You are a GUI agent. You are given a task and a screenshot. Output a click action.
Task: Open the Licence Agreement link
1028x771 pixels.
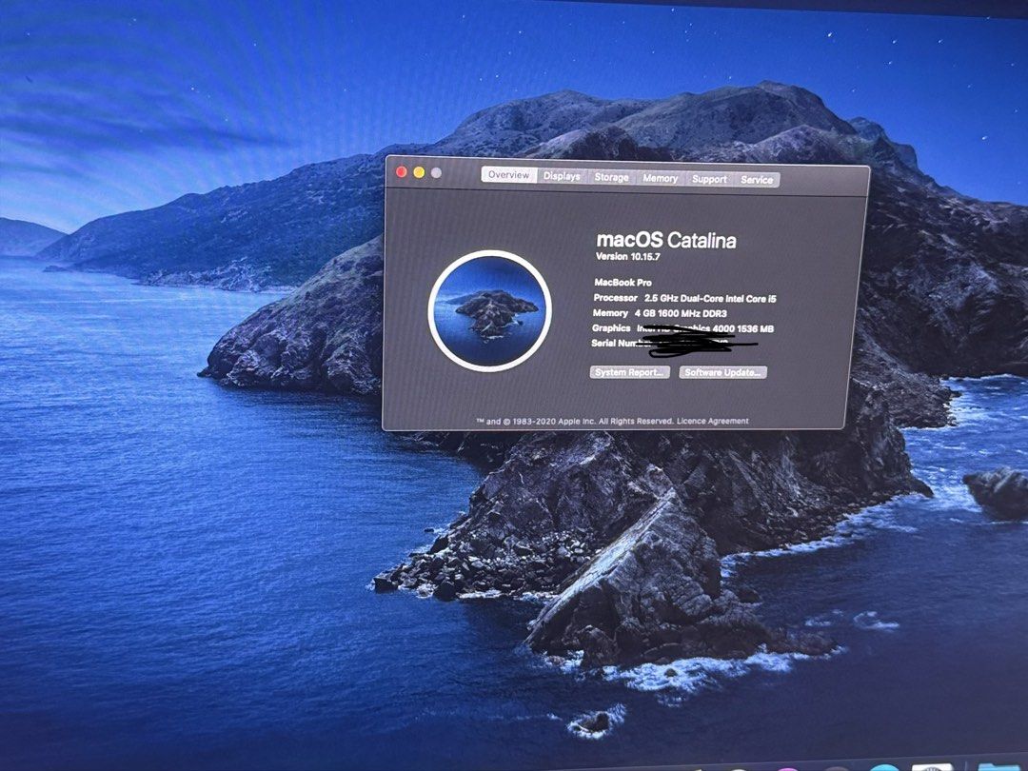(x=713, y=421)
